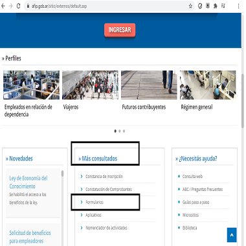
Task: Open the Régimen general profile image
Action: click(208, 85)
